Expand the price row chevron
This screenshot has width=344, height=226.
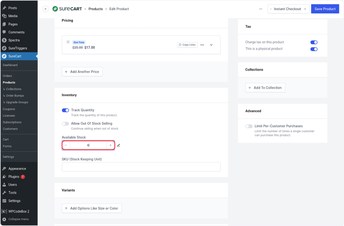click(x=211, y=45)
